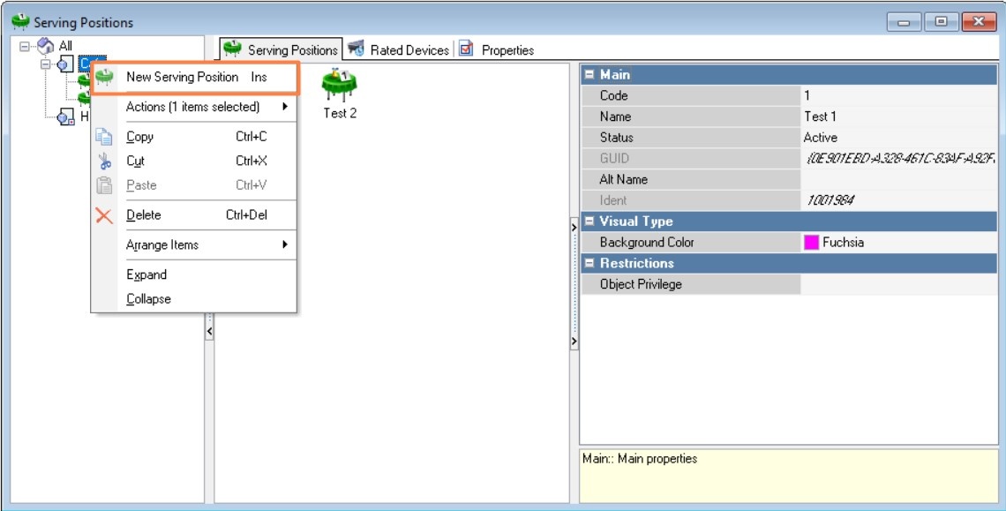This screenshot has width=1006, height=511.
Task: Collapse the Restrictions section
Action: (x=589, y=264)
